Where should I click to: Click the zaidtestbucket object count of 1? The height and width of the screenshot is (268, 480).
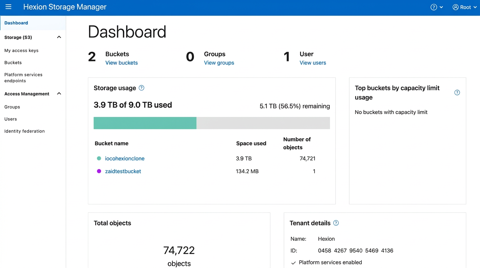tap(314, 171)
